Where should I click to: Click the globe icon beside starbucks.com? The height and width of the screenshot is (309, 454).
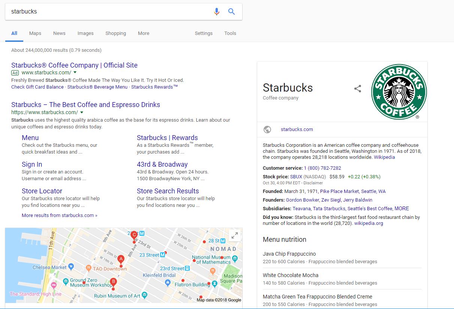point(267,130)
